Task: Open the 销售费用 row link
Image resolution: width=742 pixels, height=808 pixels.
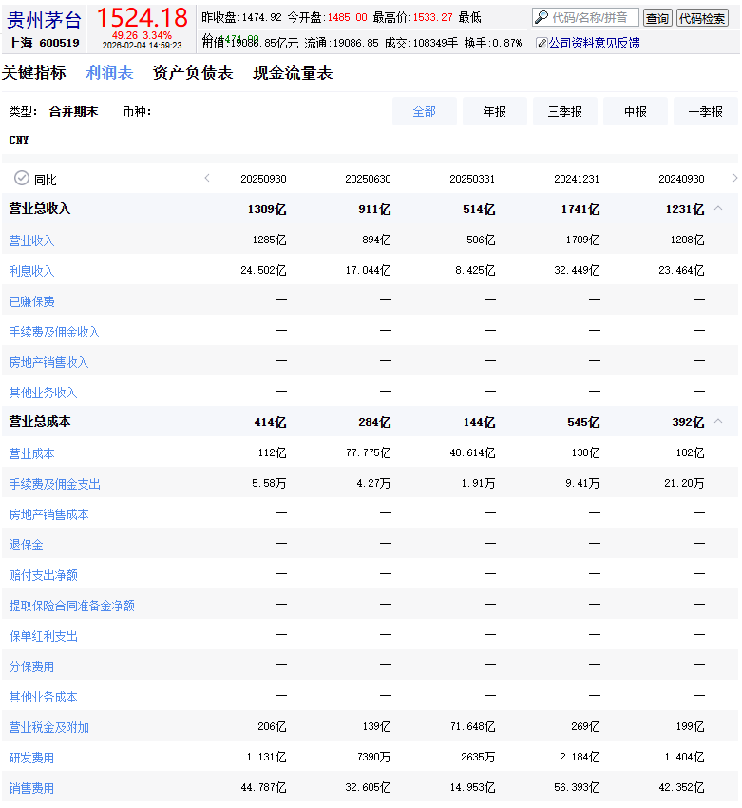Action: [31, 788]
